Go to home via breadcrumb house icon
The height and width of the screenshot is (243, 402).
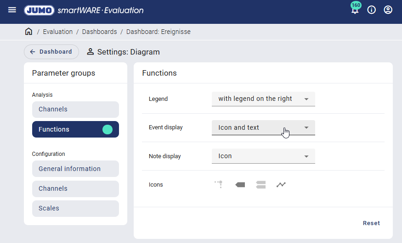coord(28,32)
